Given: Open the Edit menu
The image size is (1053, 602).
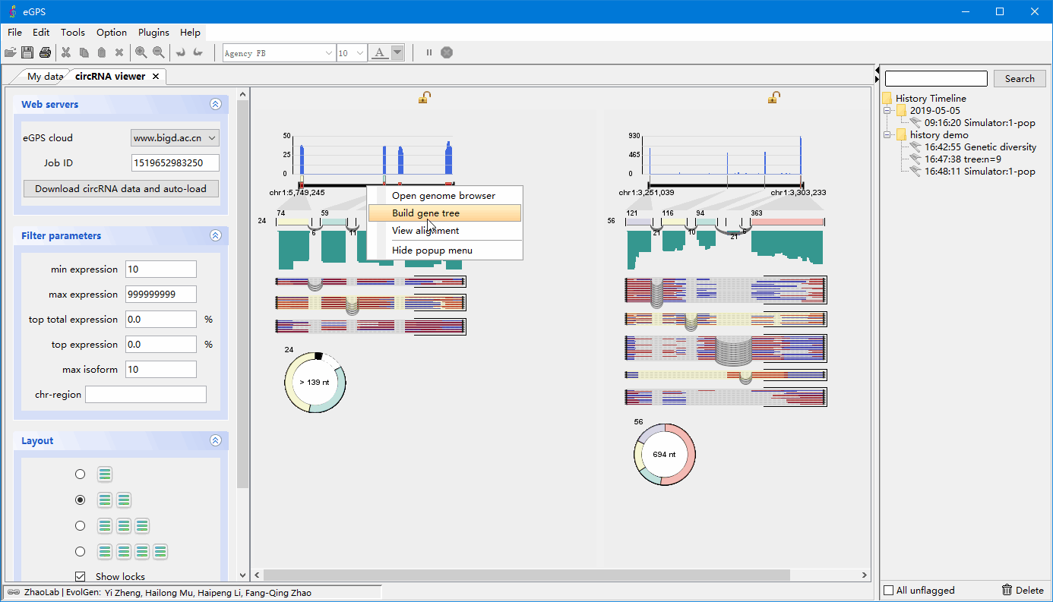Looking at the screenshot, I should point(41,32).
